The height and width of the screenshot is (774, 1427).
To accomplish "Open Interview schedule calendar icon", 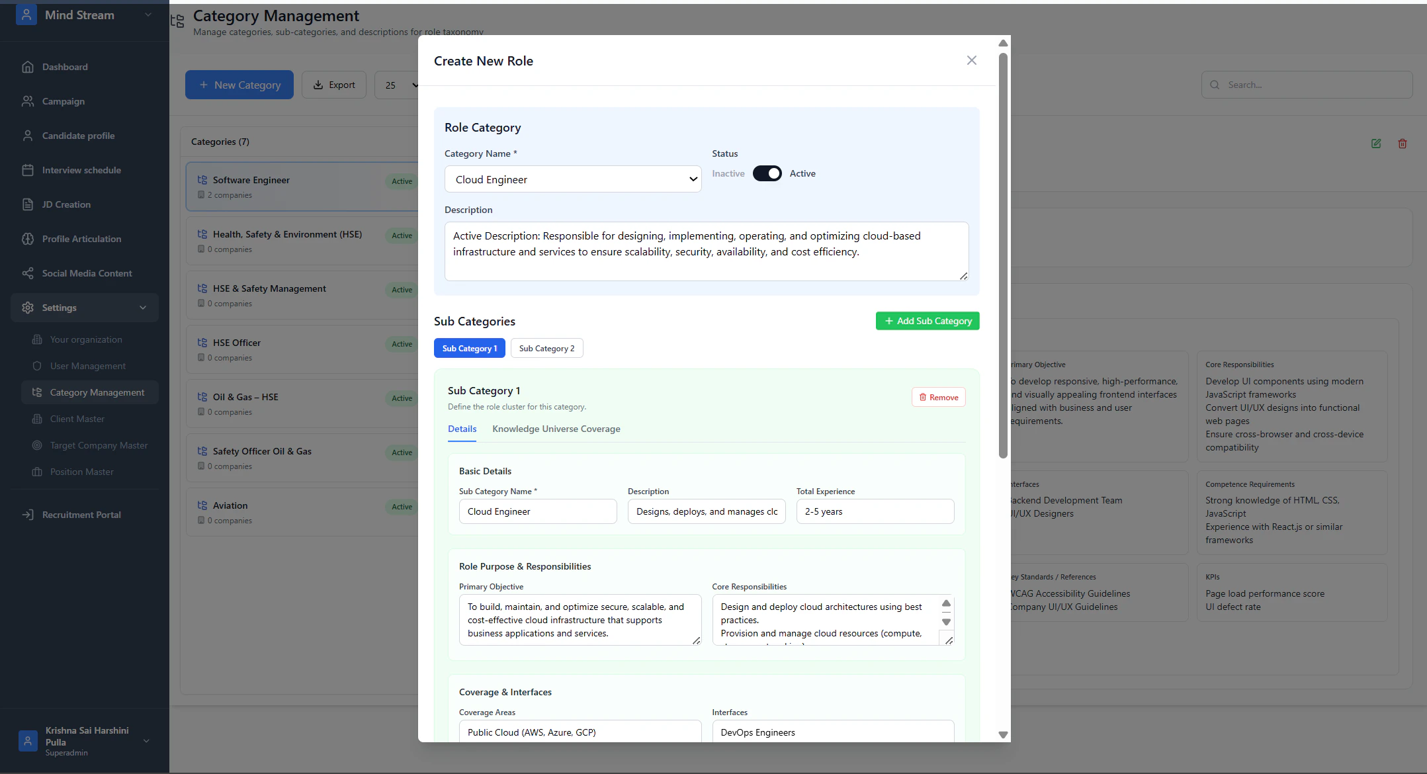I will coord(28,170).
